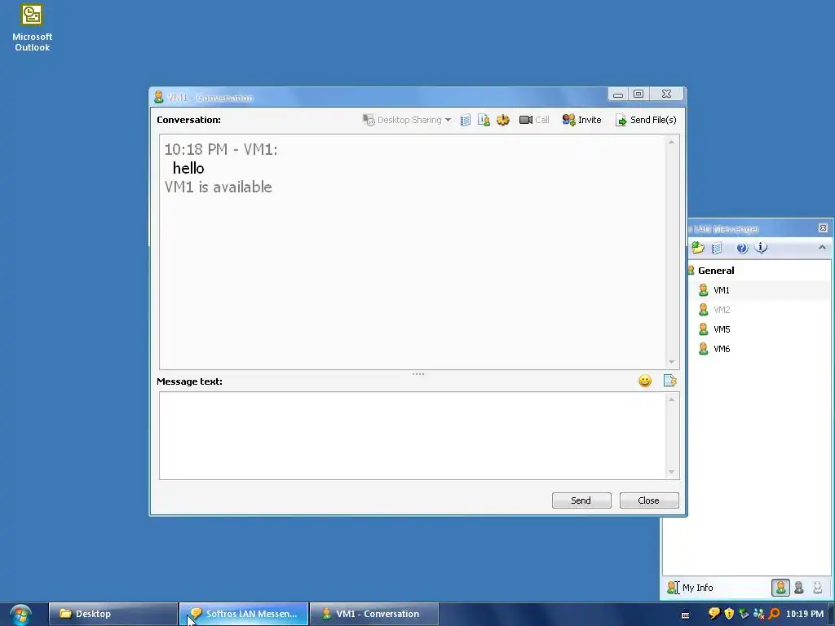Image resolution: width=835 pixels, height=626 pixels.
Task: Click the safely remove hardware tray icon
Action: click(744, 614)
